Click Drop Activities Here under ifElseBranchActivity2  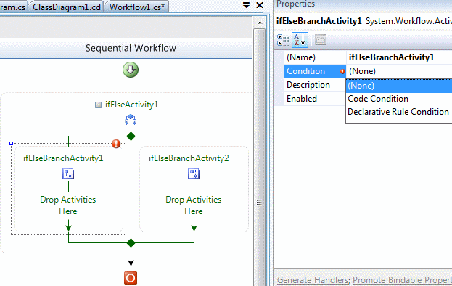click(x=194, y=205)
